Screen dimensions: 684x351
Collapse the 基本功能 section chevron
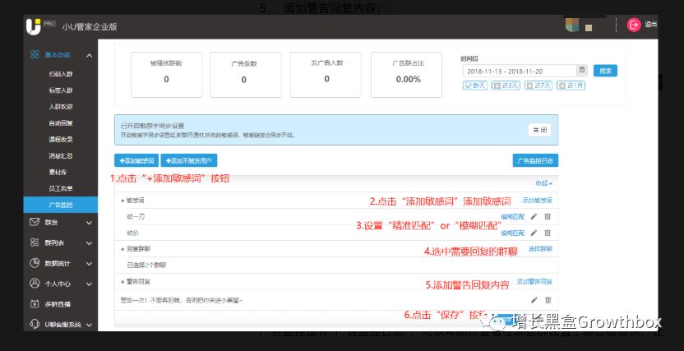click(89, 55)
